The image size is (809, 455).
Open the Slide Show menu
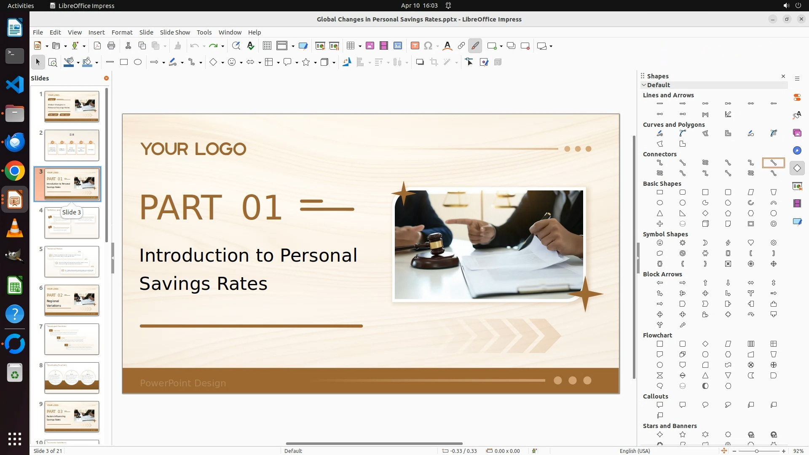coord(175,32)
